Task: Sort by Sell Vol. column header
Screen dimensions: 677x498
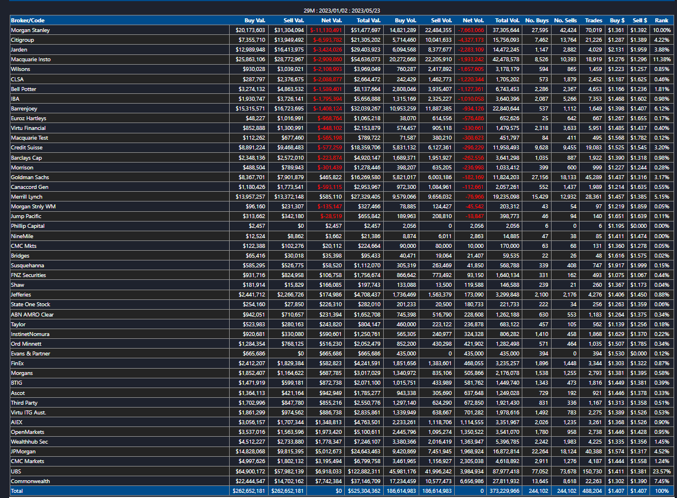Action: [441, 20]
